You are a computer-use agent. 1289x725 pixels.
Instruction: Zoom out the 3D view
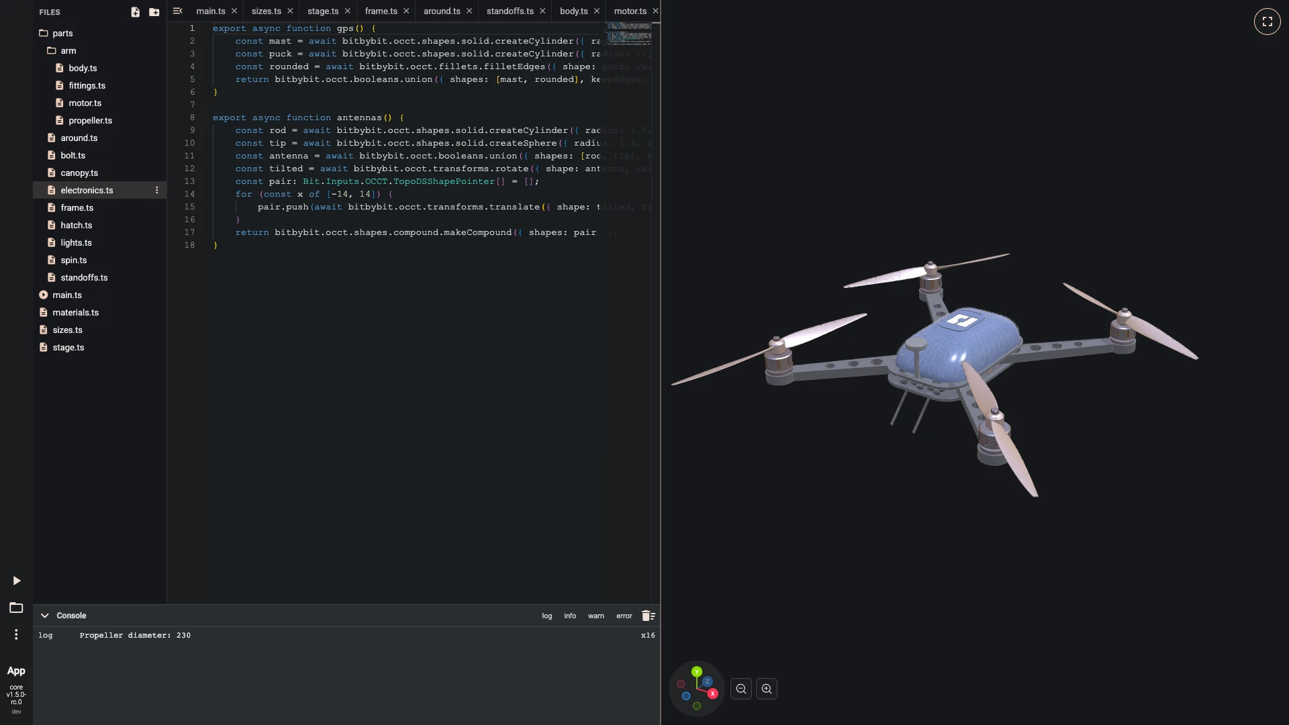click(x=741, y=689)
